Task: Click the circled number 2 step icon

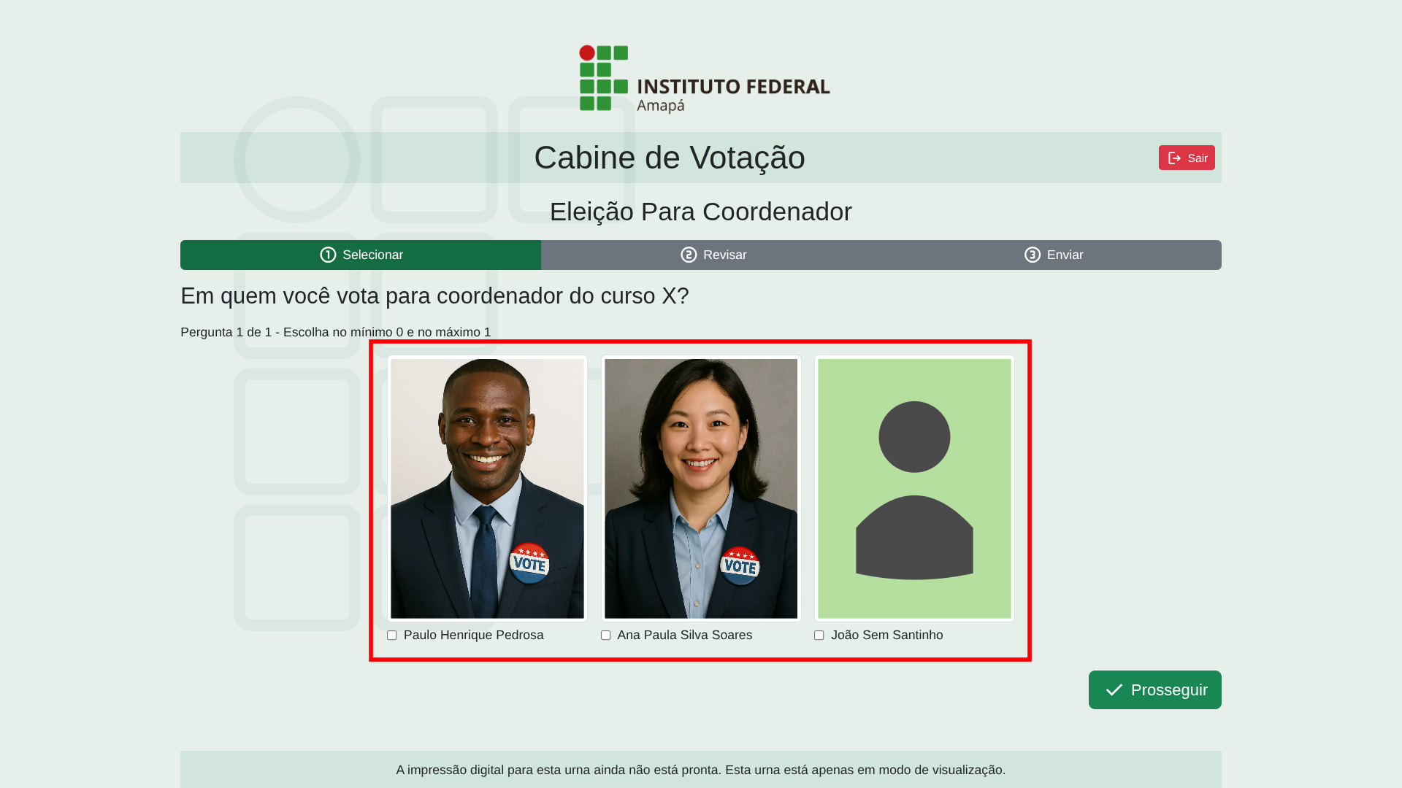Action: 689,255
